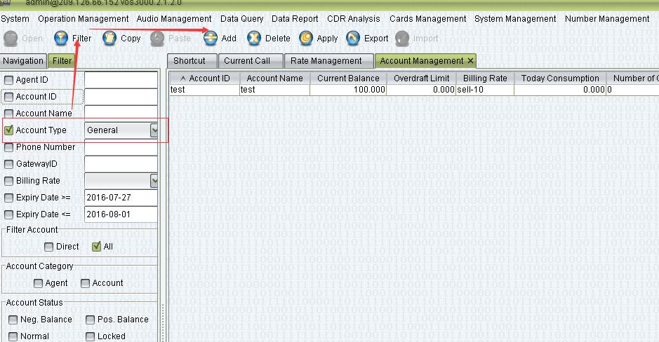
Task: Uncheck the Account Type checkbox
Action: pyautogui.click(x=8, y=130)
